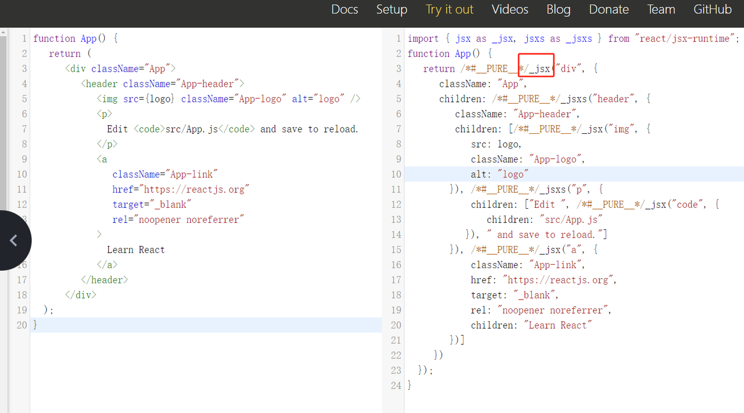
Task: Click 'children: "Learn React"' in output
Action: (x=531, y=325)
